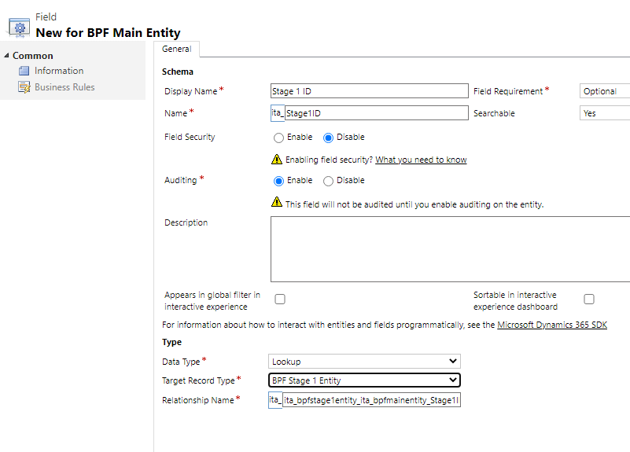Open the Data Type dropdown
This screenshot has height=452, width=630.
pyautogui.click(x=364, y=362)
